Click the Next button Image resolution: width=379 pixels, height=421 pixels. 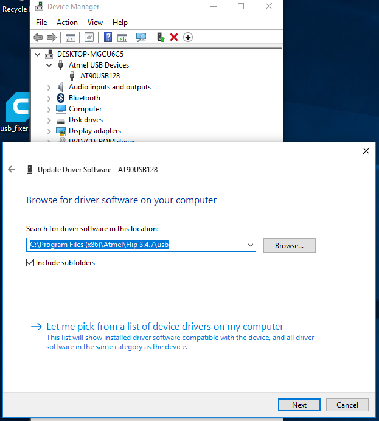[x=299, y=405]
